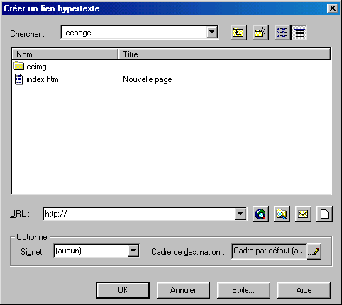Expand the Chercher folder dropdown

click(211, 32)
